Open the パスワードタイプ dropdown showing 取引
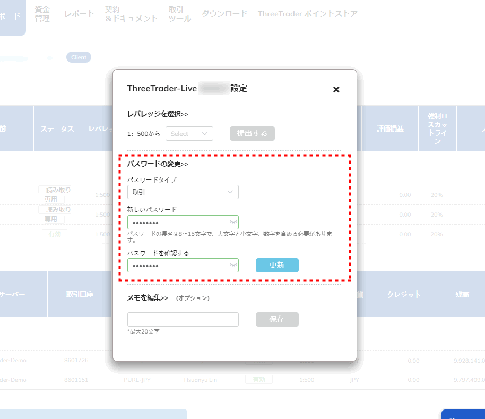 (183, 192)
